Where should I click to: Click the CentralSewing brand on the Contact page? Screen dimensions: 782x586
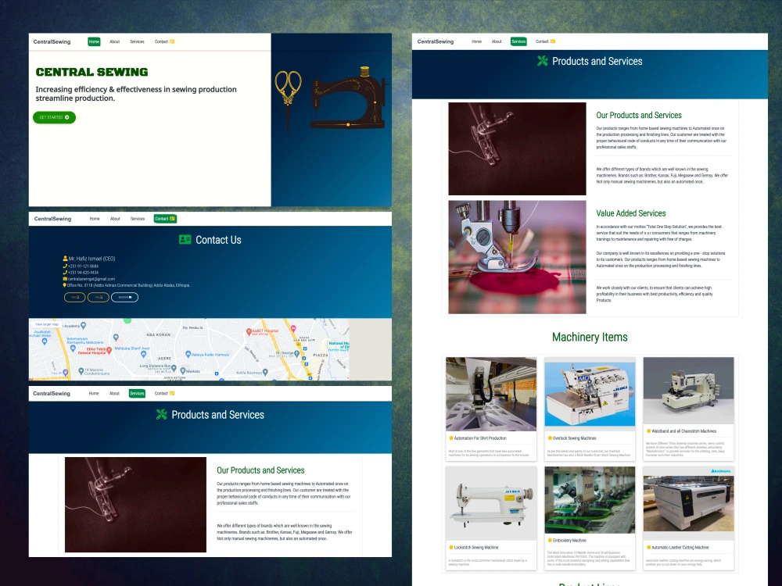pos(52,219)
